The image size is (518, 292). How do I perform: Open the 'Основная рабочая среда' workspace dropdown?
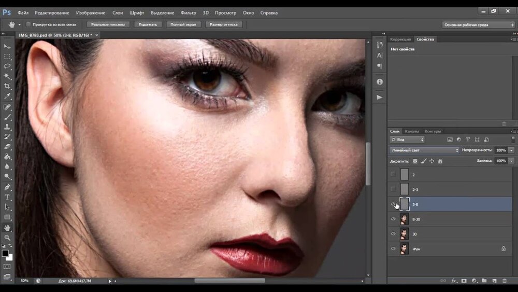click(x=478, y=24)
